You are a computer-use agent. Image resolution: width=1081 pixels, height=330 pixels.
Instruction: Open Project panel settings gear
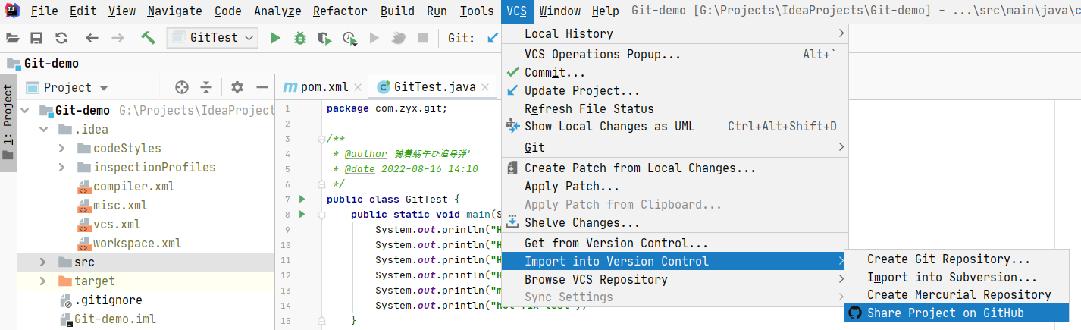point(237,87)
